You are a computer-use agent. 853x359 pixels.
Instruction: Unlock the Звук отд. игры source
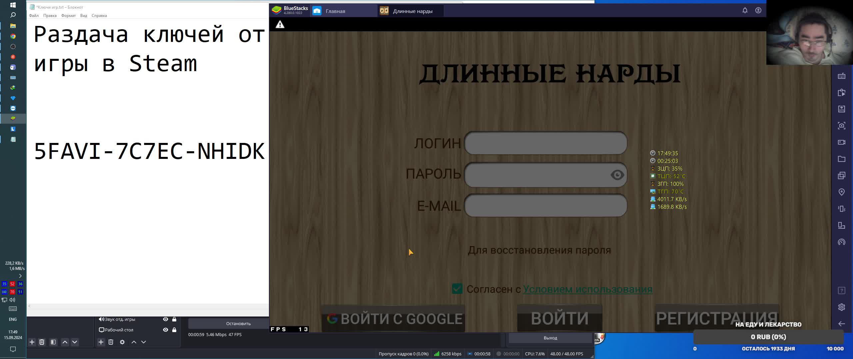174,319
